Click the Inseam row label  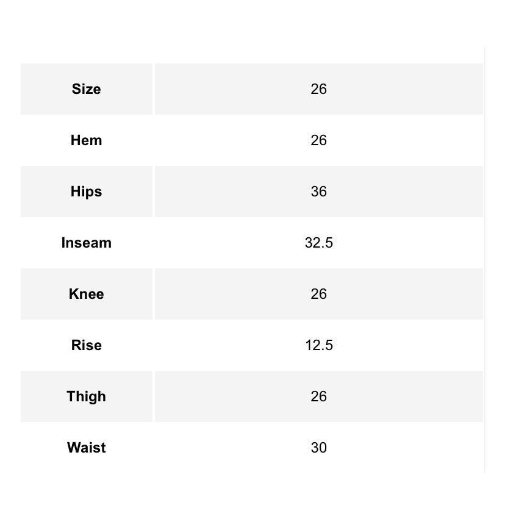click(x=87, y=243)
